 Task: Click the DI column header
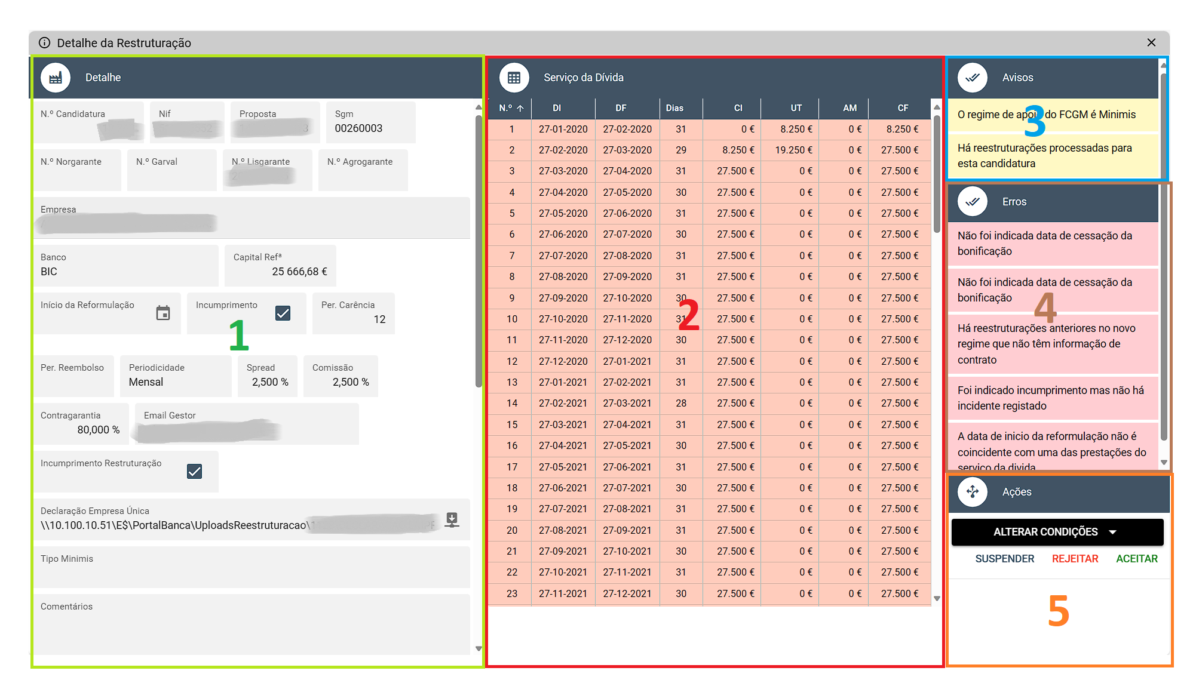click(557, 108)
